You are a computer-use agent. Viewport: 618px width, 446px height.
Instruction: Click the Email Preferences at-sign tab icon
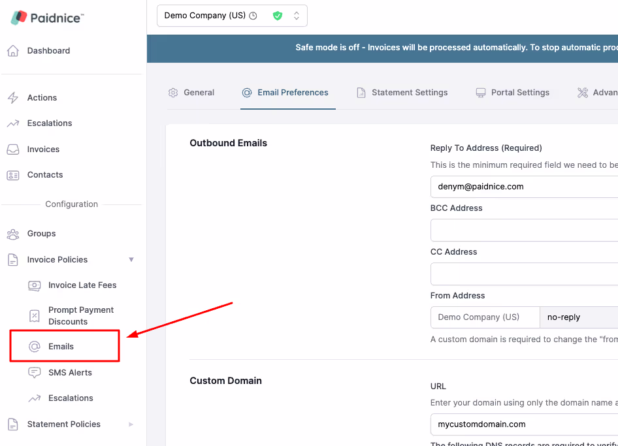[x=247, y=93]
